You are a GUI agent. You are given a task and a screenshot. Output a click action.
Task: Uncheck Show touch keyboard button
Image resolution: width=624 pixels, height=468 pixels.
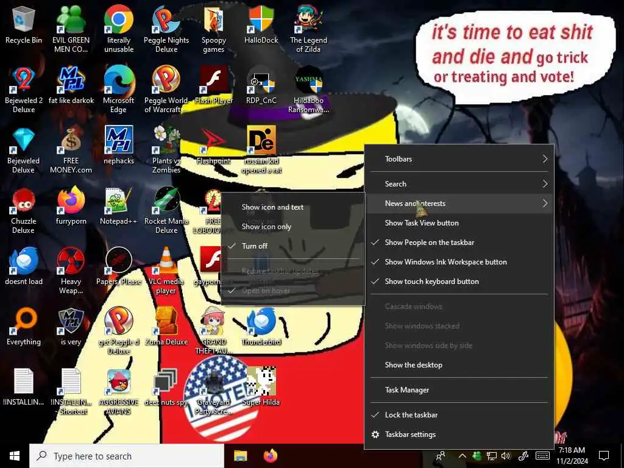pyautogui.click(x=459, y=282)
